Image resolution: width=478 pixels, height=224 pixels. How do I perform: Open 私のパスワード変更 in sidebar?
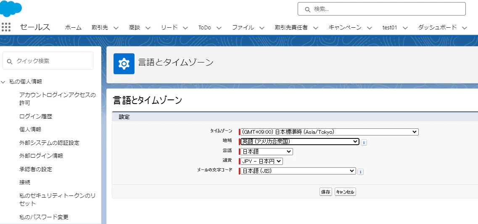[44, 217]
